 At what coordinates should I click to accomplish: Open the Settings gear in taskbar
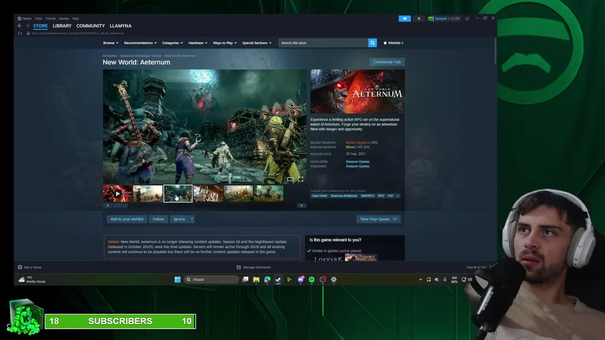click(x=334, y=280)
